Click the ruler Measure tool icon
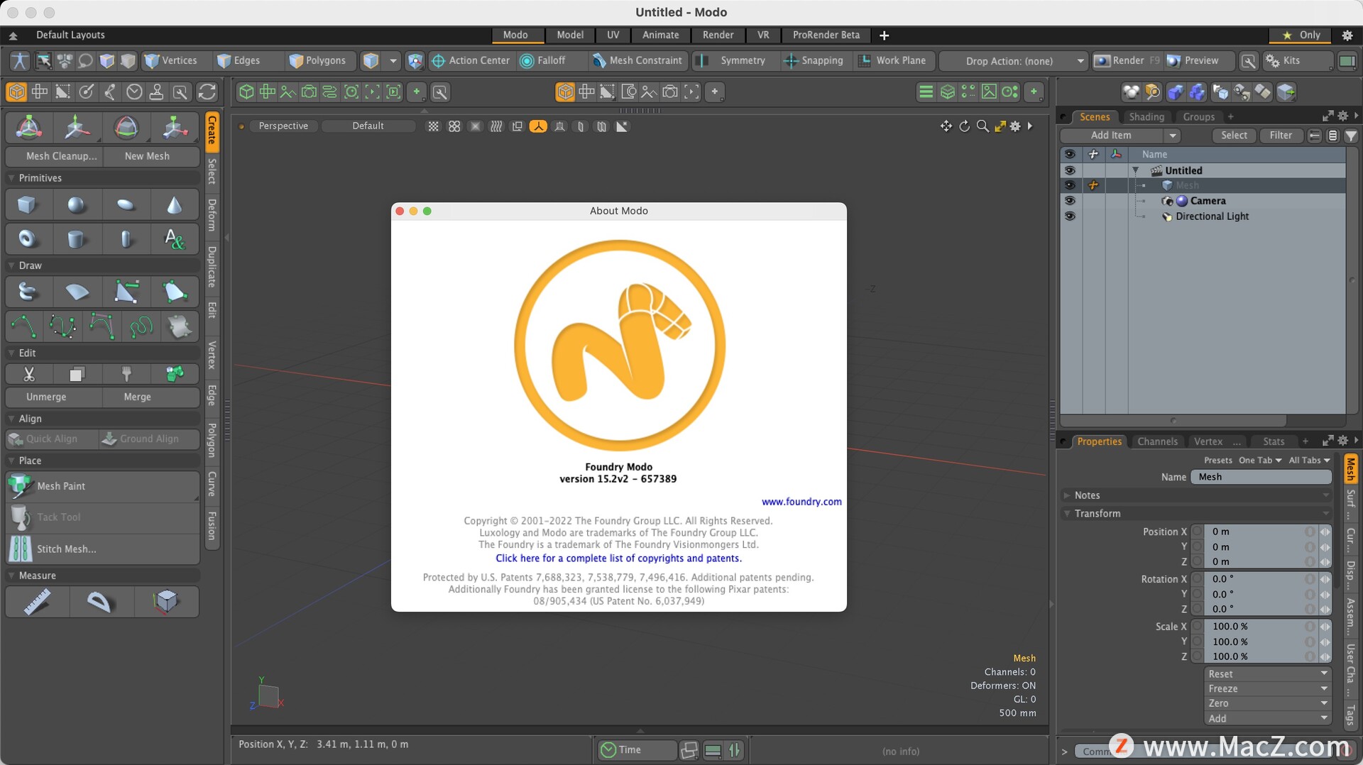1363x765 pixels. 37,602
